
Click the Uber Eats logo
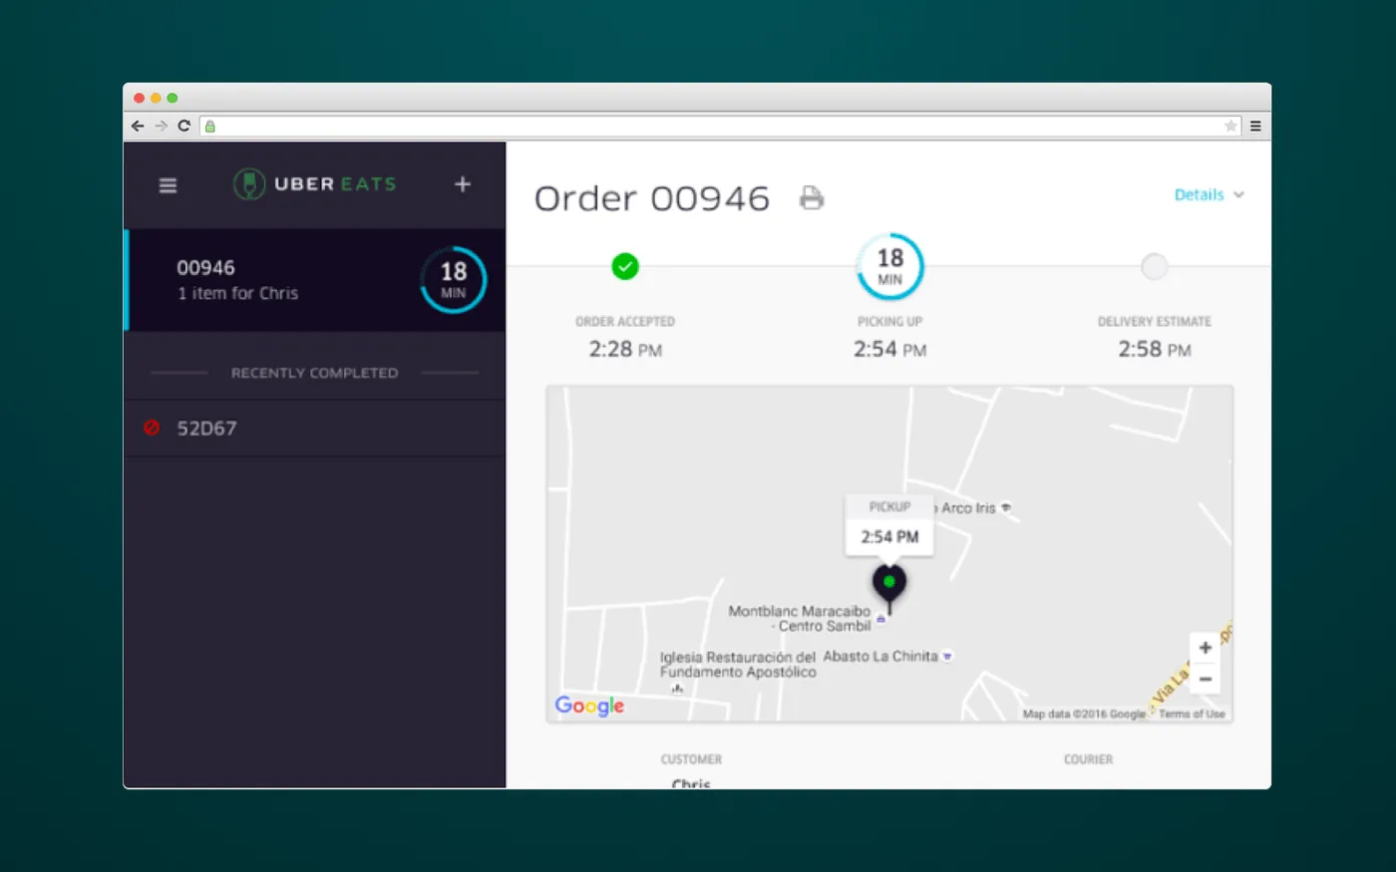coord(314,184)
